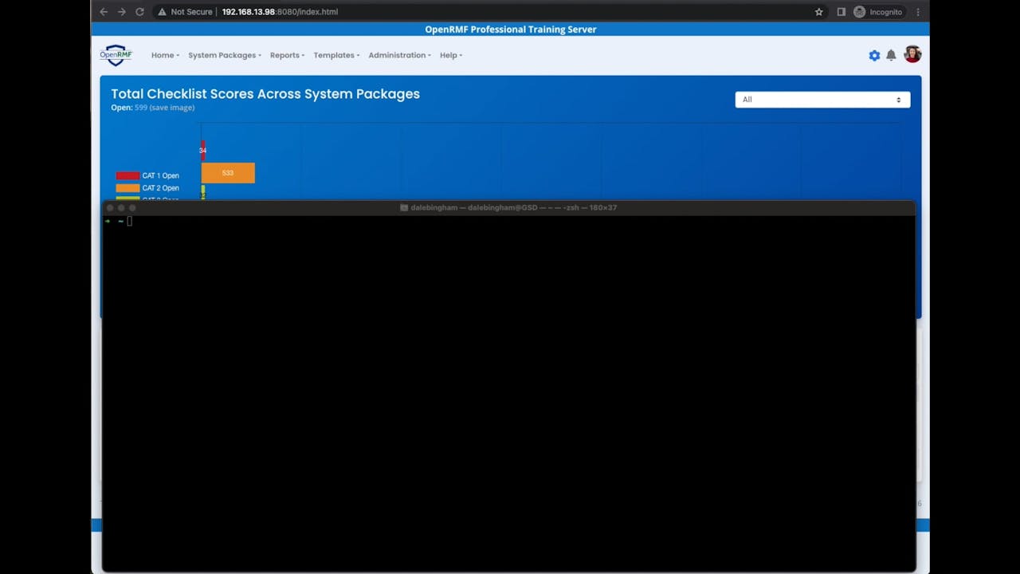Bookmark the page with the star icon
Image resolution: width=1020 pixels, height=574 pixels.
818,12
